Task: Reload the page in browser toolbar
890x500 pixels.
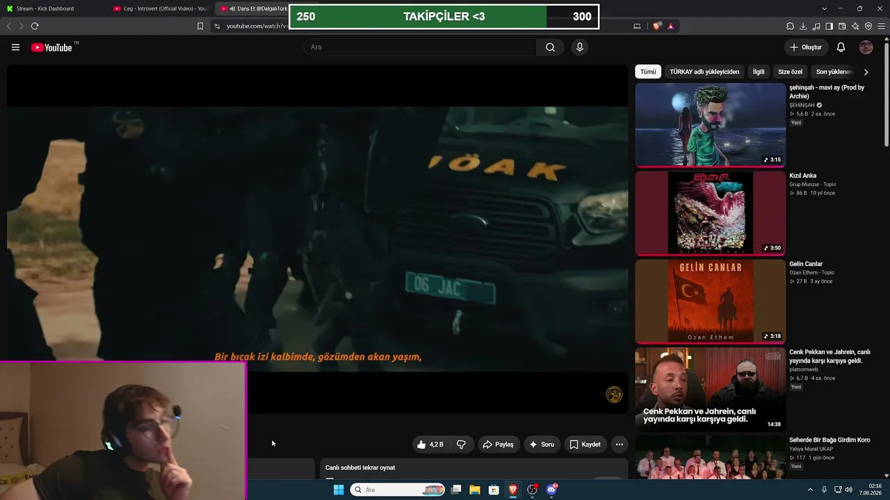Action: pyautogui.click(x=35, y=26)
